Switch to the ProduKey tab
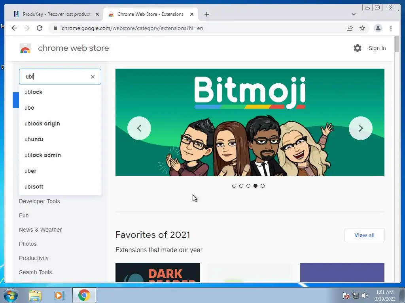Image resolution: width=405 pixels, height=303 pixels. 56,14
